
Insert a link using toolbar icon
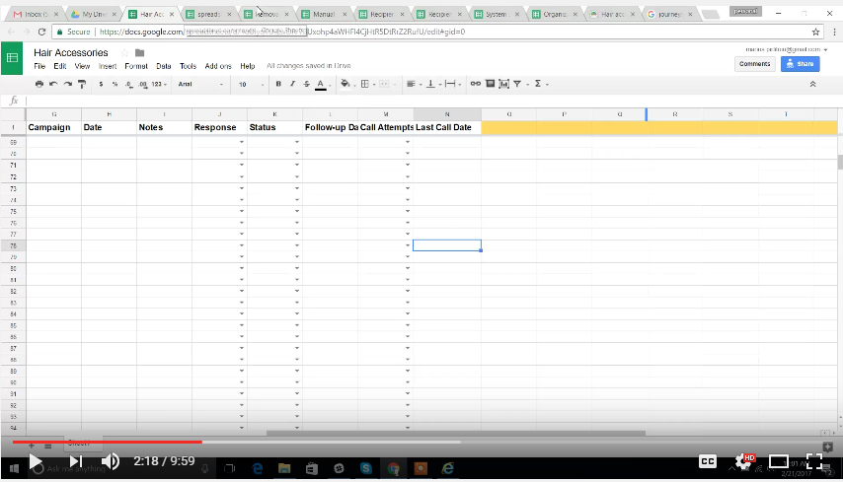[x=475, y=84]
